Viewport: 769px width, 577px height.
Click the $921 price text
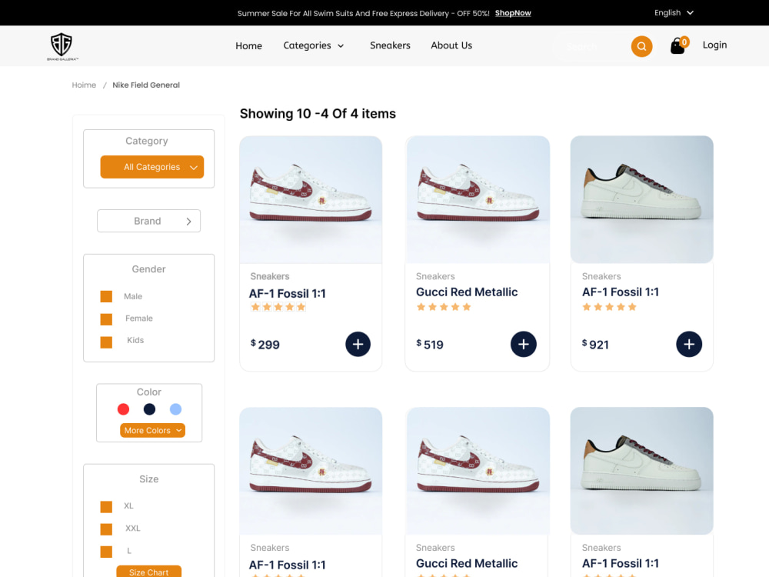[595, 345]
